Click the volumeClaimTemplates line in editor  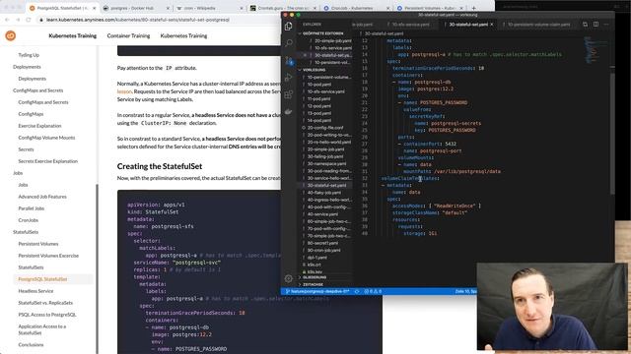pyautogui.click(x=410, y=178)
